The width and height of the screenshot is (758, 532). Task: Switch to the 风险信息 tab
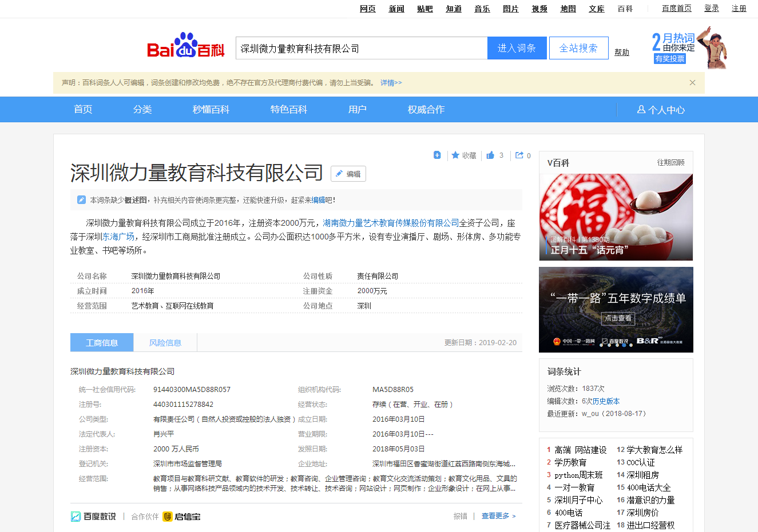[x=165, y=342]
